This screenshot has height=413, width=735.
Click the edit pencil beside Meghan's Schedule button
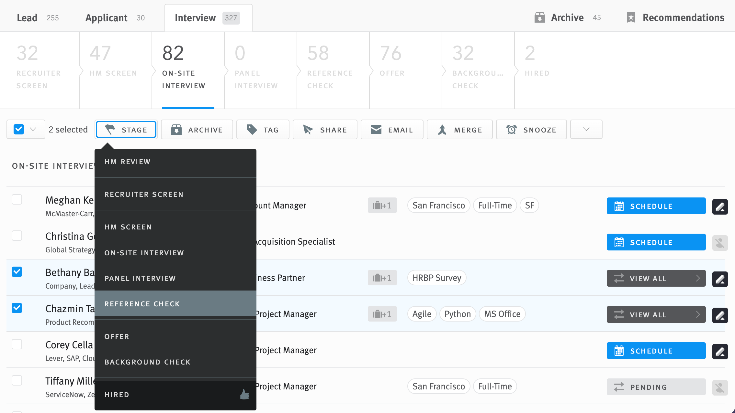coord(720,206)
